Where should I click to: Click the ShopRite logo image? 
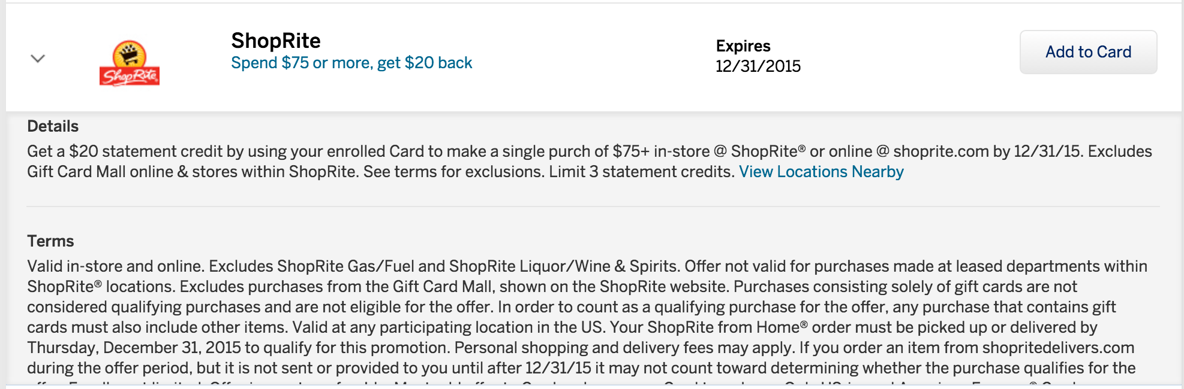(129, 63)
